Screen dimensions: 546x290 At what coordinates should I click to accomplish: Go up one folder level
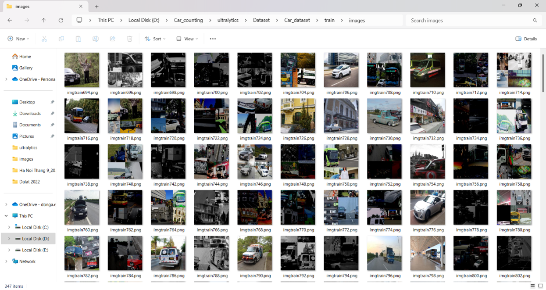(x=44, y=20)
